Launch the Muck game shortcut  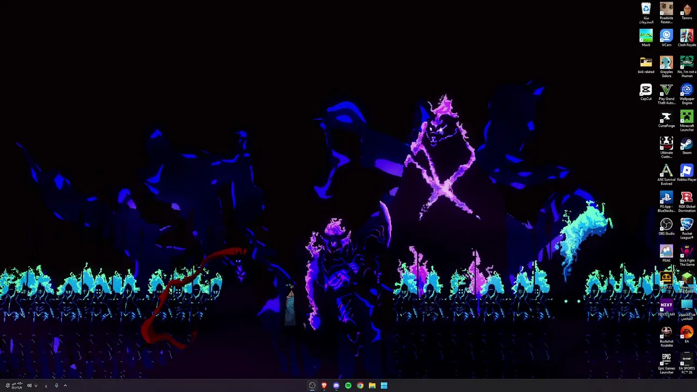point(646,38)
